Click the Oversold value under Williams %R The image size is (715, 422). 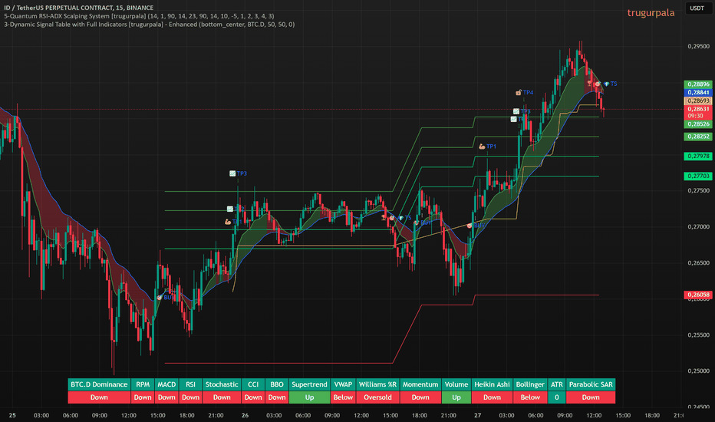tap(377, 397)
